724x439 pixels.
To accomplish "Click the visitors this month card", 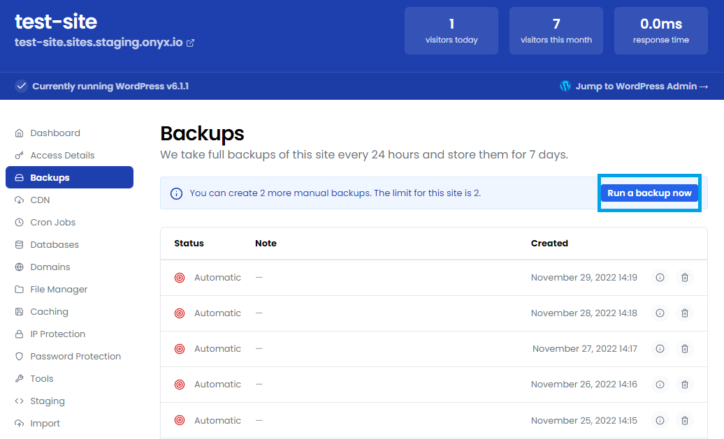I will tap(556, 31).
